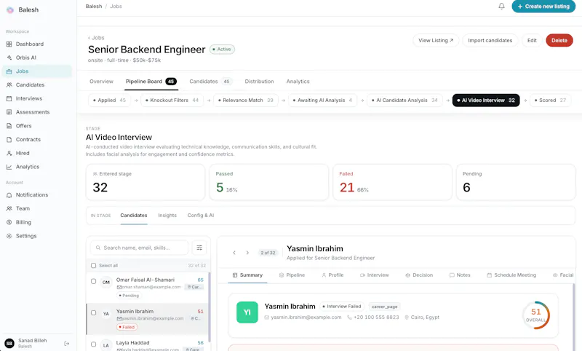This screenshot has width=582, height=351.
Task: Click the View Listing button
Action: tap(436, 41)
